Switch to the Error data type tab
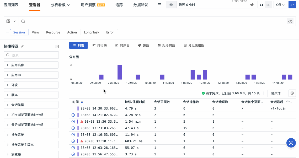 (110, 32)
